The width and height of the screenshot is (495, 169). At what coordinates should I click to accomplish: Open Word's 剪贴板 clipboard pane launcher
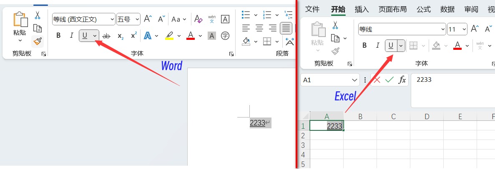coord(43,54)
